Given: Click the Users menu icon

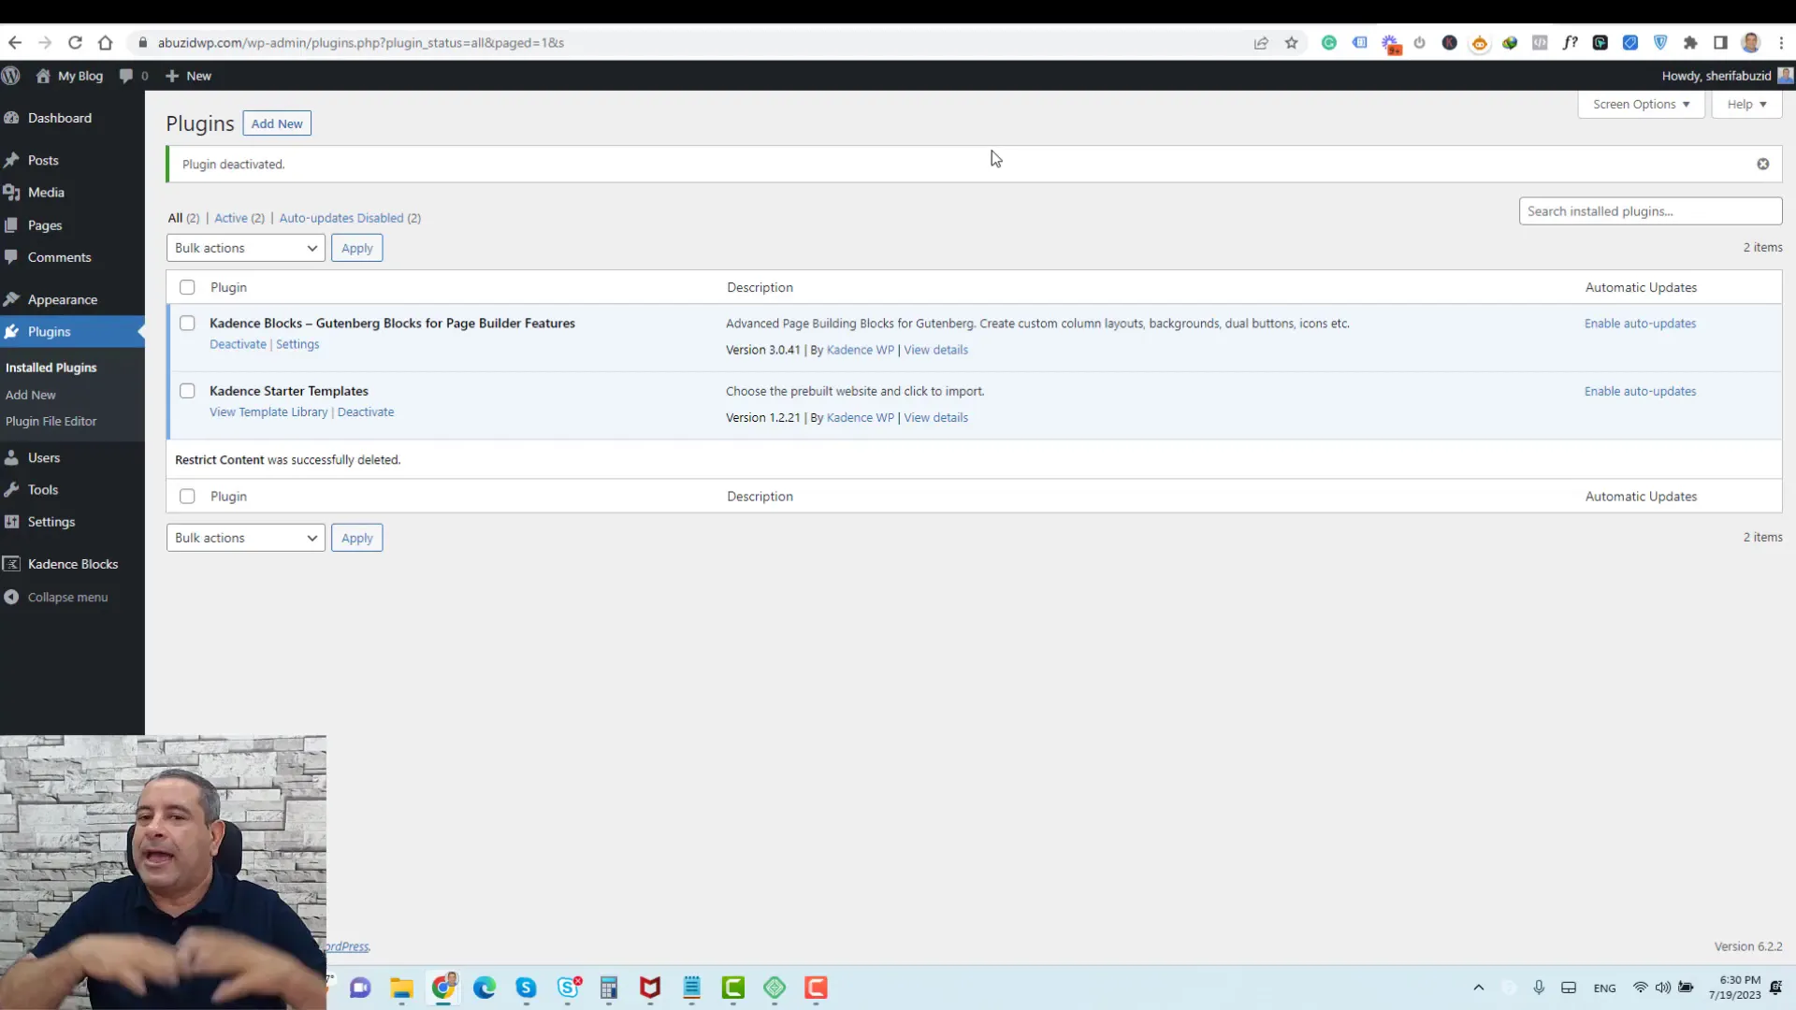Looking at the screenshot, I should (x=11, y=456).
